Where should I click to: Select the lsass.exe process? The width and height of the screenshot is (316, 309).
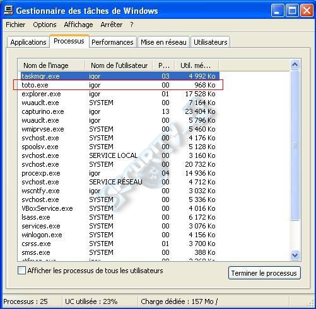(120, 217)
